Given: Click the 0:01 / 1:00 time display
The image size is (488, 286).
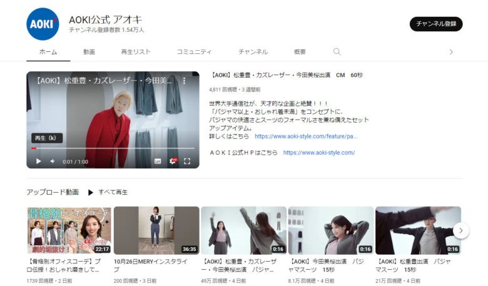Looking at the screenshot, I should click(75, 161).
